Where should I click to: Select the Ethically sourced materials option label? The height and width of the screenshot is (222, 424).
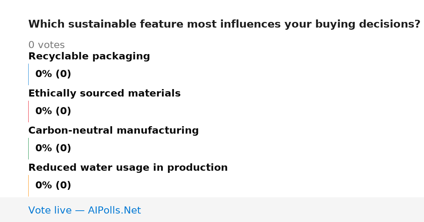coord(104,94)
